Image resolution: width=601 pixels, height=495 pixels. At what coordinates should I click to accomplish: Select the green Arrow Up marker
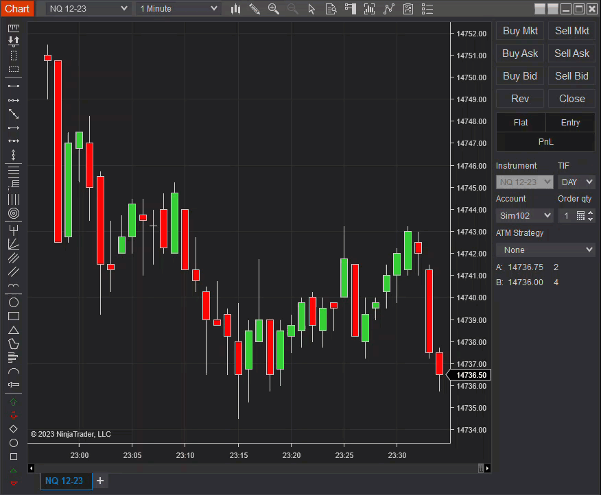click(14, 402)
